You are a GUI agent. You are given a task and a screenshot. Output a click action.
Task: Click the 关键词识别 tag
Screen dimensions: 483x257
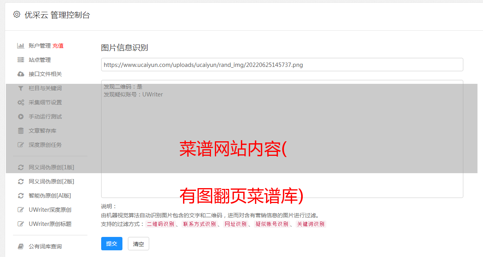point(311,224)
